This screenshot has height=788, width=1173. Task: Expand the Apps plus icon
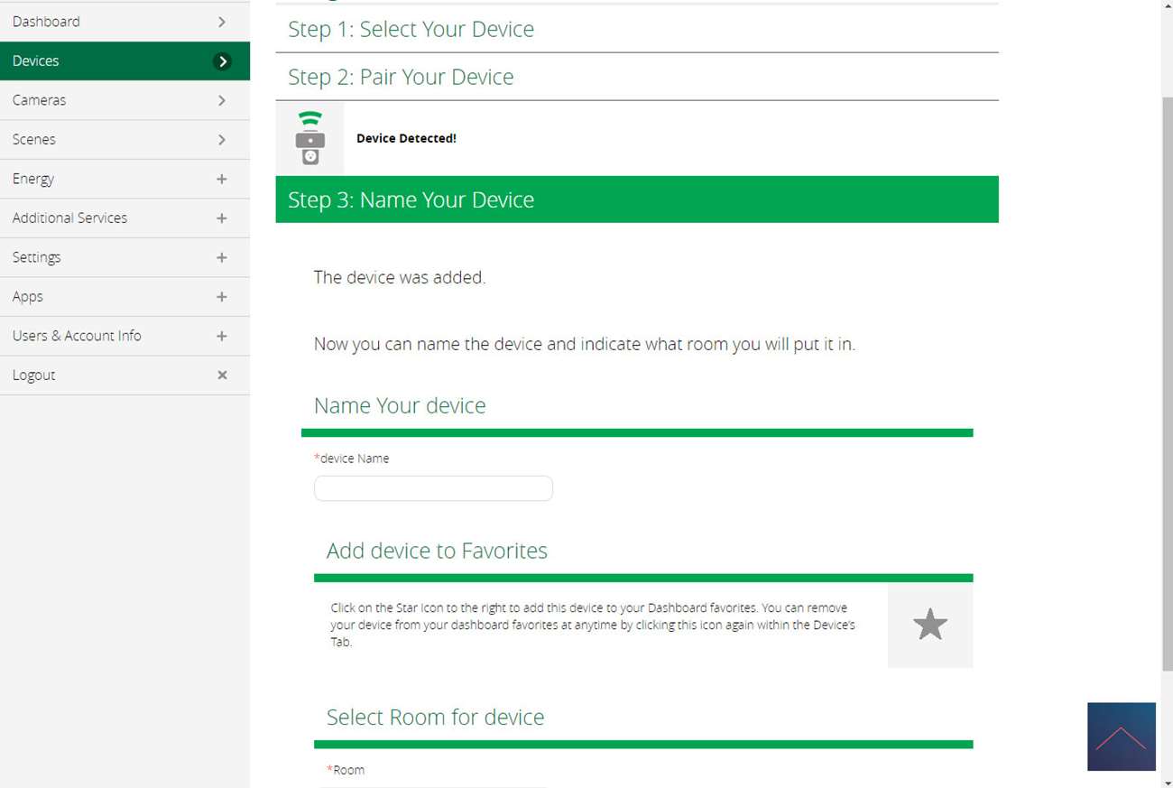[x=222, y=297]
